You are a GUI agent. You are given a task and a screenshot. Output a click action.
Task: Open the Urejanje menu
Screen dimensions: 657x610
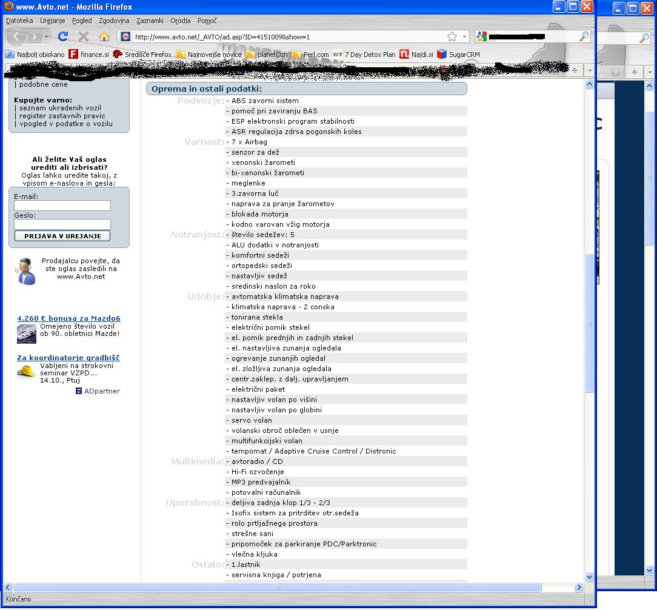click(52, 21)
